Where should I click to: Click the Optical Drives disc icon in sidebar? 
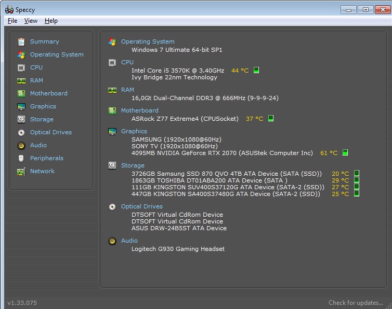[21, 132]
